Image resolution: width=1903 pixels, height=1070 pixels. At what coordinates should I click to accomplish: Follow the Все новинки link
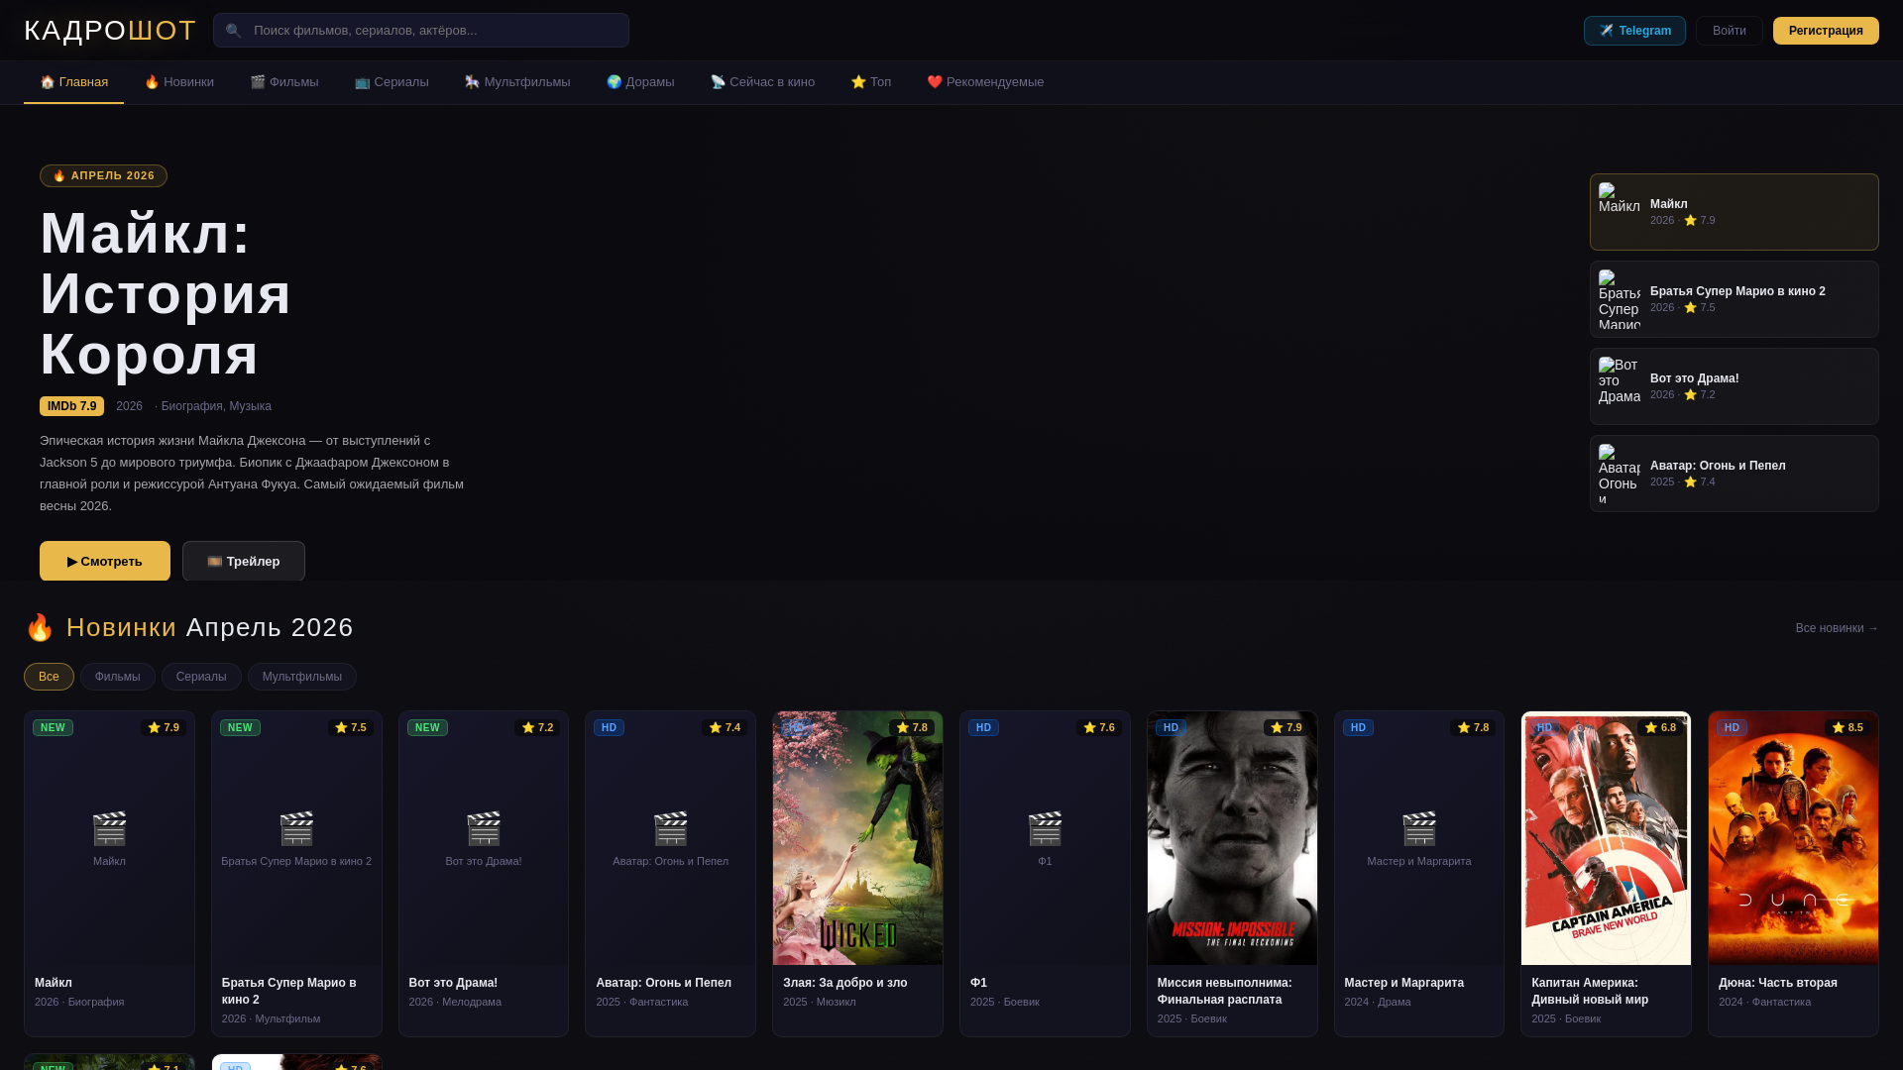[1837, 628]
